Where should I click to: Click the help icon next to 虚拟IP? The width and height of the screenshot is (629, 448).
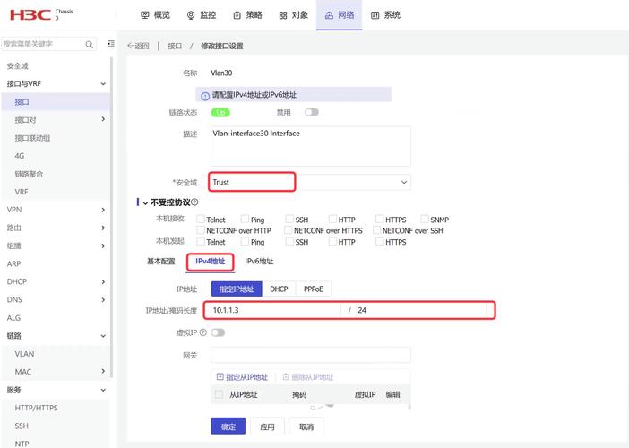203,332
